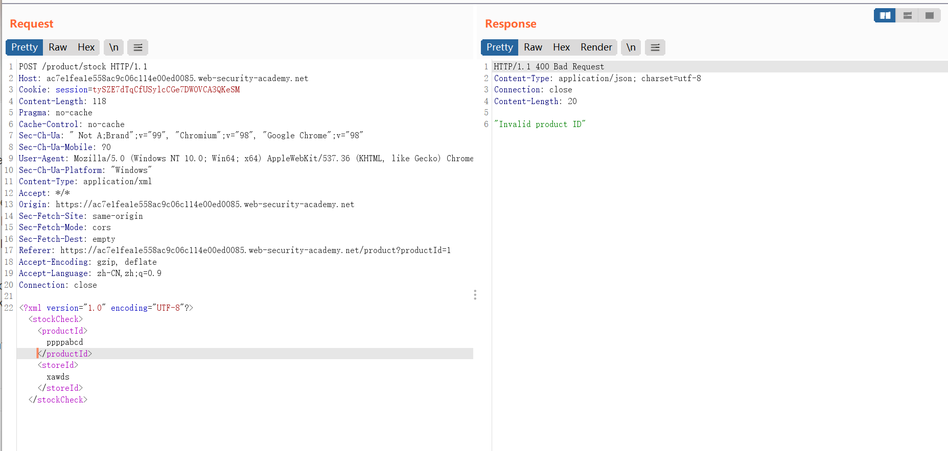
Task: Click the xawds storeId value
Action: 58,377
